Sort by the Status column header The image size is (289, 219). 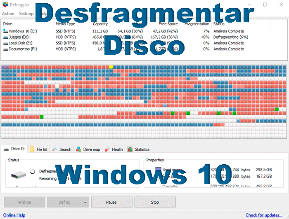click(x=219, y=24)
